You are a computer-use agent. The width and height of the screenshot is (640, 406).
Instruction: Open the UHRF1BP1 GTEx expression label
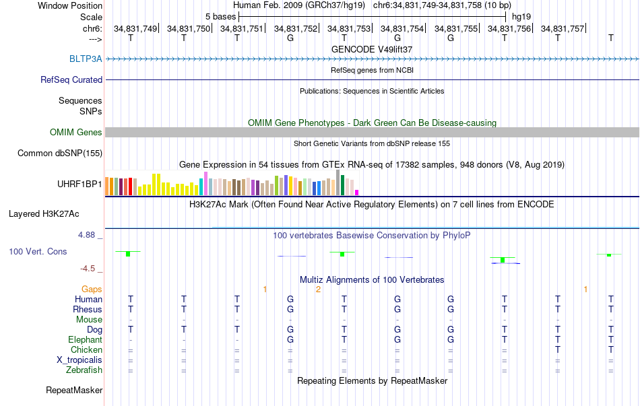(79, 184)
